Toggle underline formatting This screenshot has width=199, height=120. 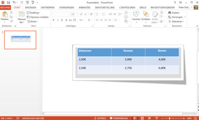[x=62, y=20]
